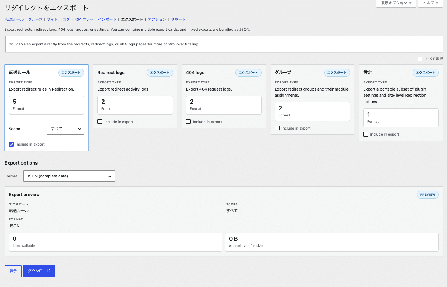Click the 表示 button
This screenshot has height=287, width=447.
[13, 271]
